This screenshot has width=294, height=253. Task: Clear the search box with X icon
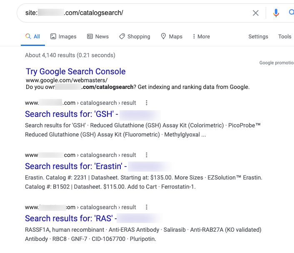(256, 13)
